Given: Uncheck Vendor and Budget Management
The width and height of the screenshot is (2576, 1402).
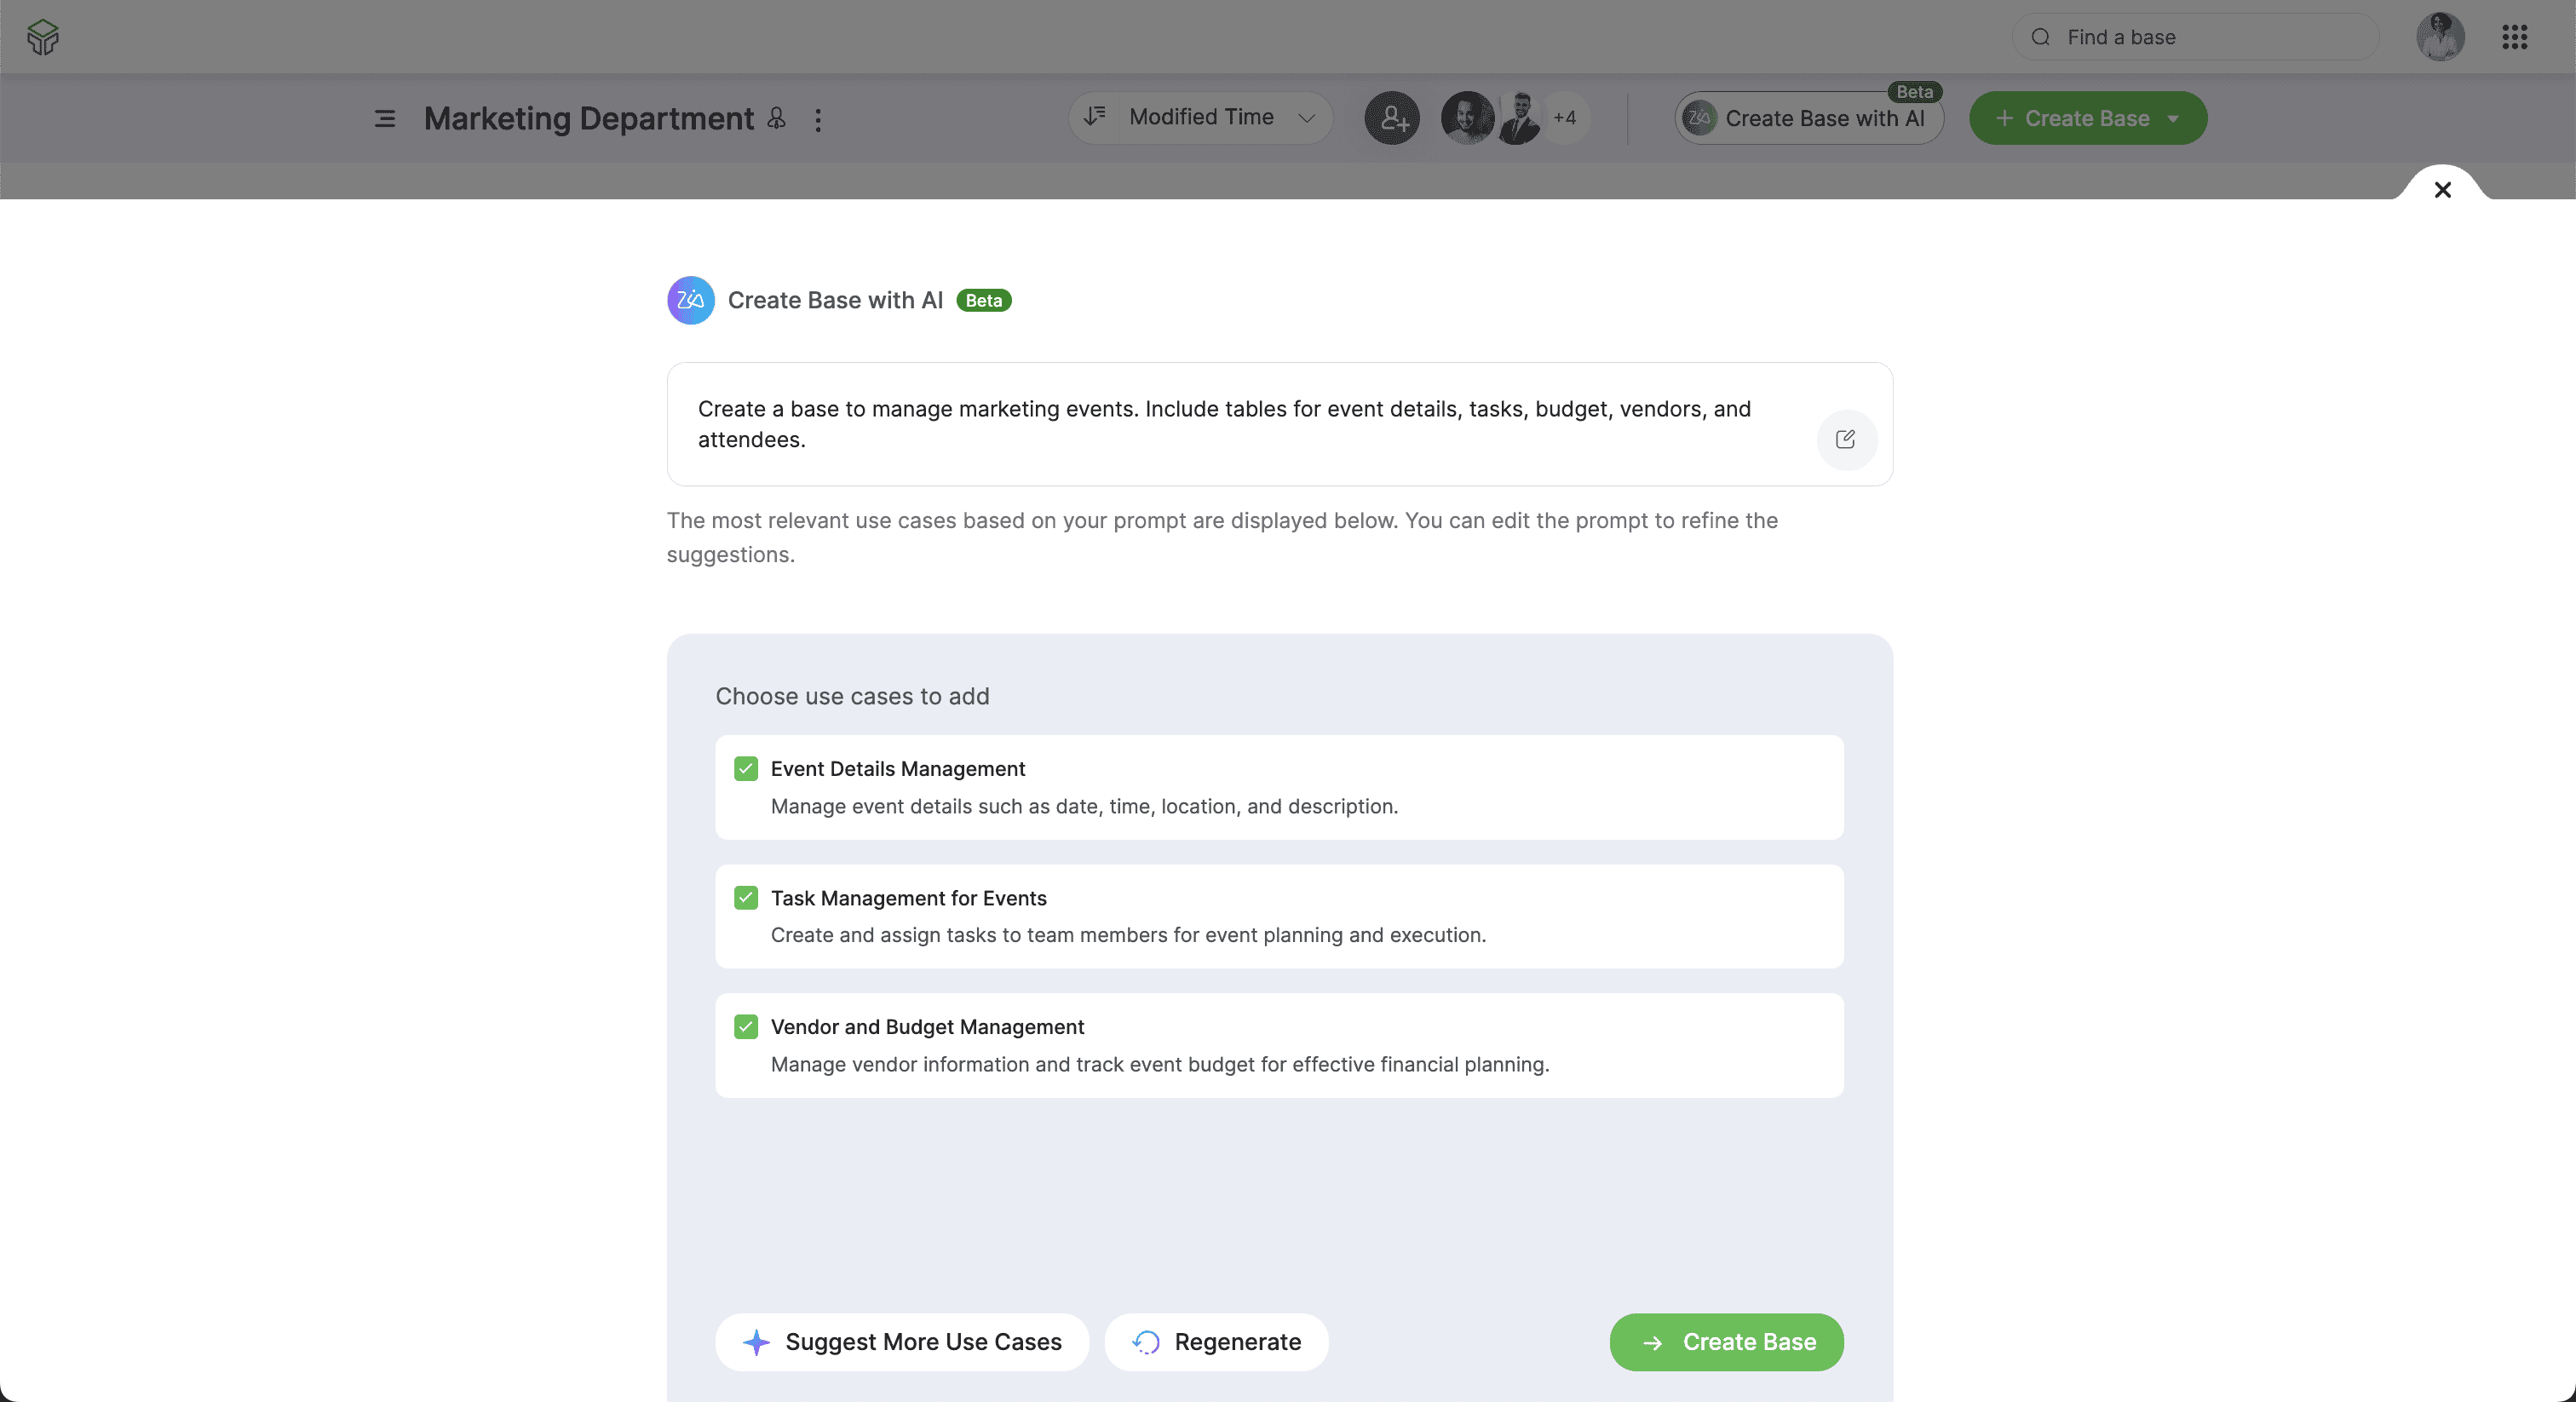Looking at the screenshot, I should pos(746,1027).
